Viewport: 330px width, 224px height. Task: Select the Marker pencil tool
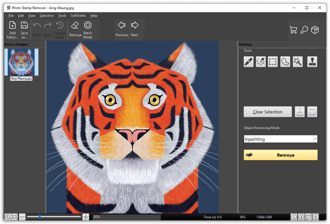pyautogui.click(x=248, y=62)
